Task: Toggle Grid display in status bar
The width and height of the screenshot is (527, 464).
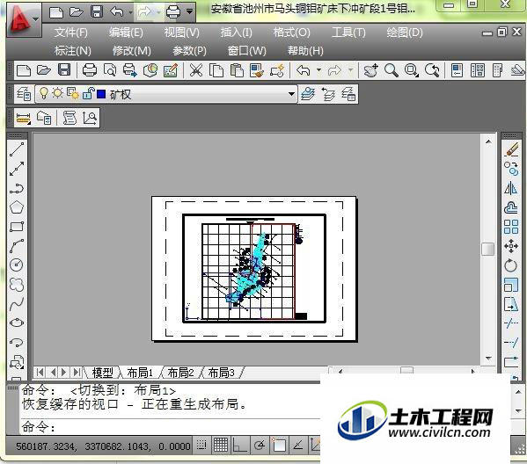Action: tap(221, 446)
